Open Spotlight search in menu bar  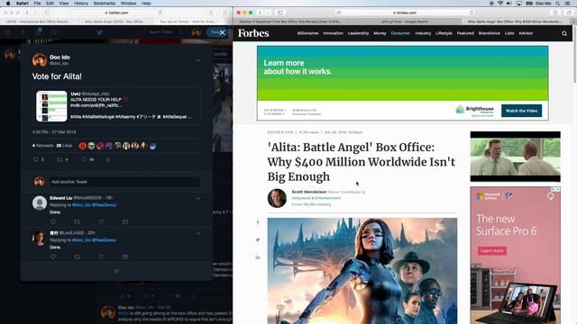tap(557, 4)
